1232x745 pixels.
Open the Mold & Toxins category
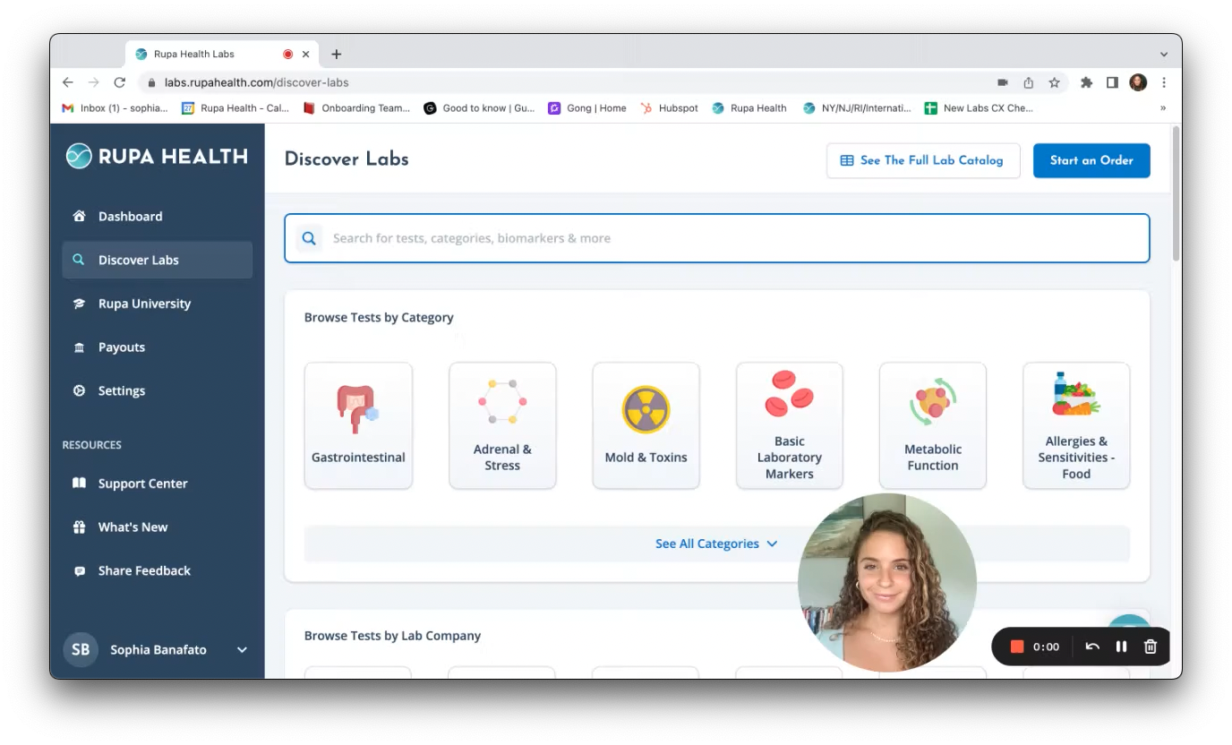tap(646, 425)
